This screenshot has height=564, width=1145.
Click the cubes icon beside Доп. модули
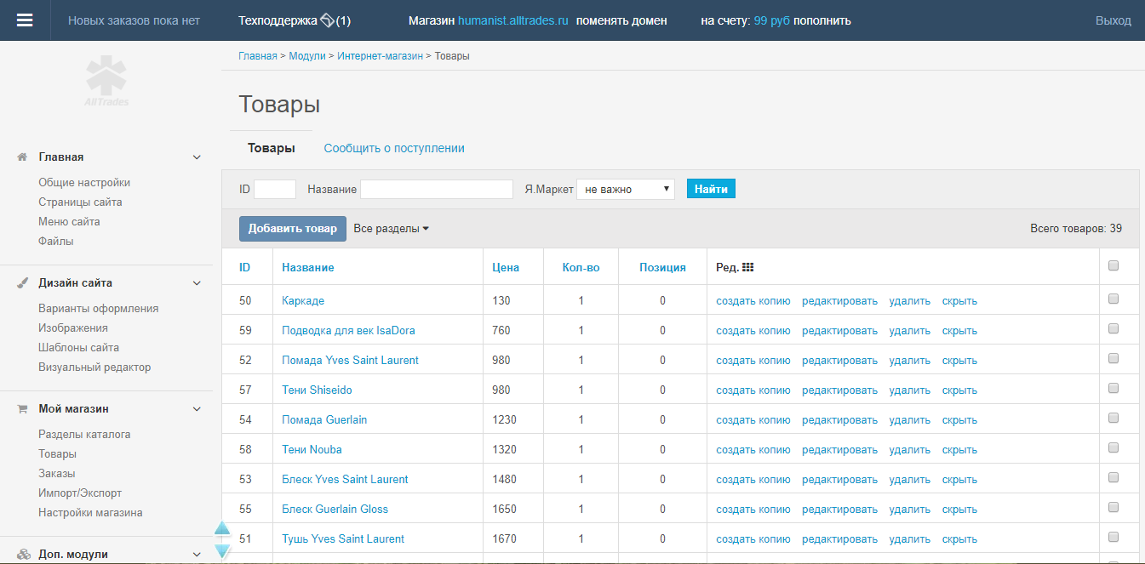click(x=23, y=555)
